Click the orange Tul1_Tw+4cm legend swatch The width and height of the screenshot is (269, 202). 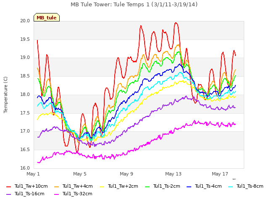tap(56, 187)
